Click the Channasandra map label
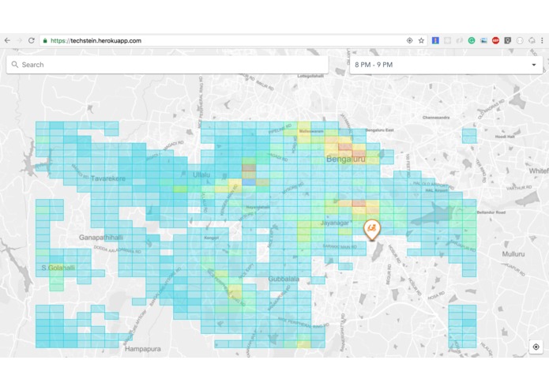This screenshot has width=549, height=390. [436, 118]
